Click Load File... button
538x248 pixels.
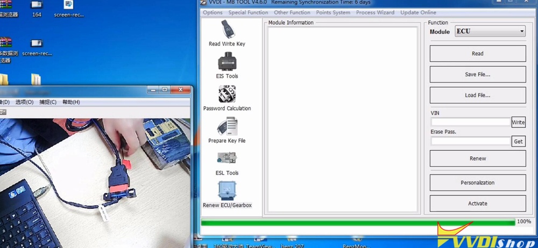tap(478, 95)
